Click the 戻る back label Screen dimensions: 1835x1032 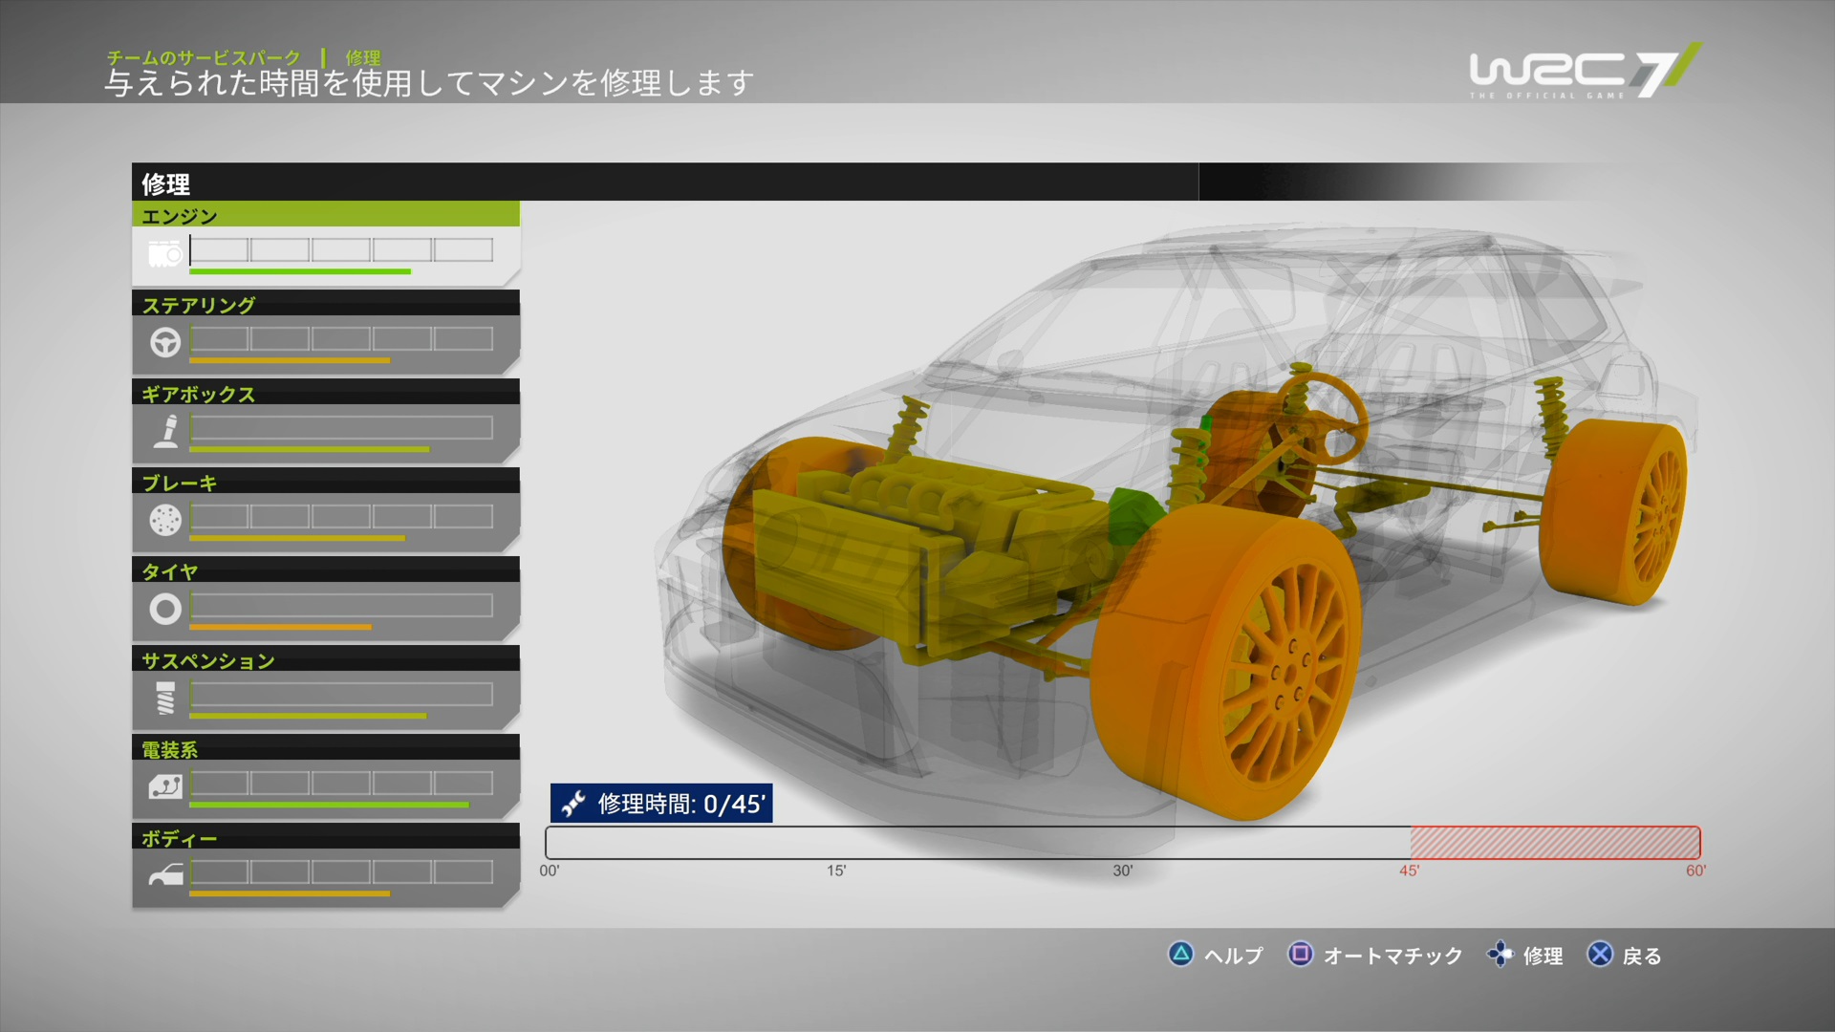pyautogui.click(x=1641, y=956)
